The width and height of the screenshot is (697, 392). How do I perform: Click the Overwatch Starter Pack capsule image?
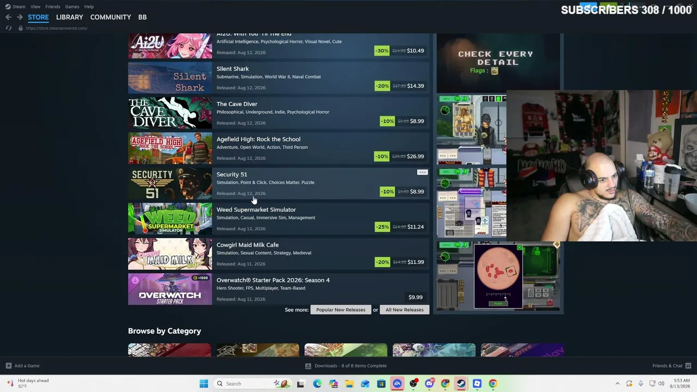[170, 289]
